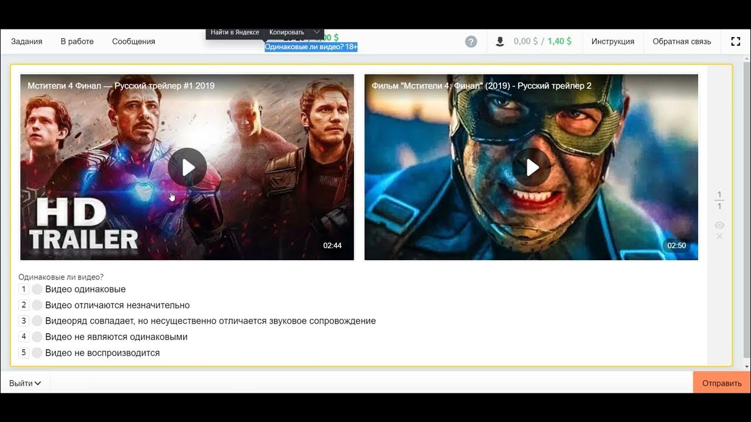Click the small X icon below the eye

tap(719, 236)
